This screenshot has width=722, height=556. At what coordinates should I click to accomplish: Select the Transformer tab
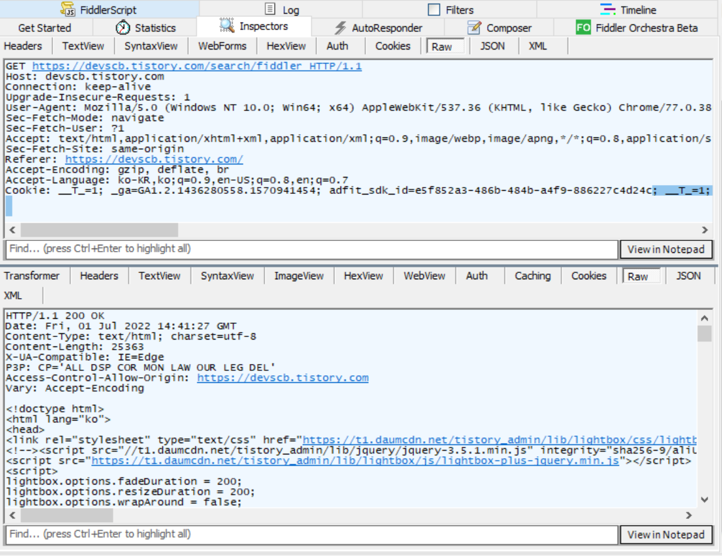tap(33, 275)
